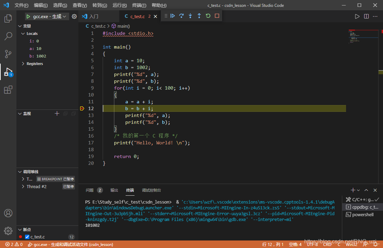Click the errors and warnings status item
383x248 pixels.
(x=14, y=244)
